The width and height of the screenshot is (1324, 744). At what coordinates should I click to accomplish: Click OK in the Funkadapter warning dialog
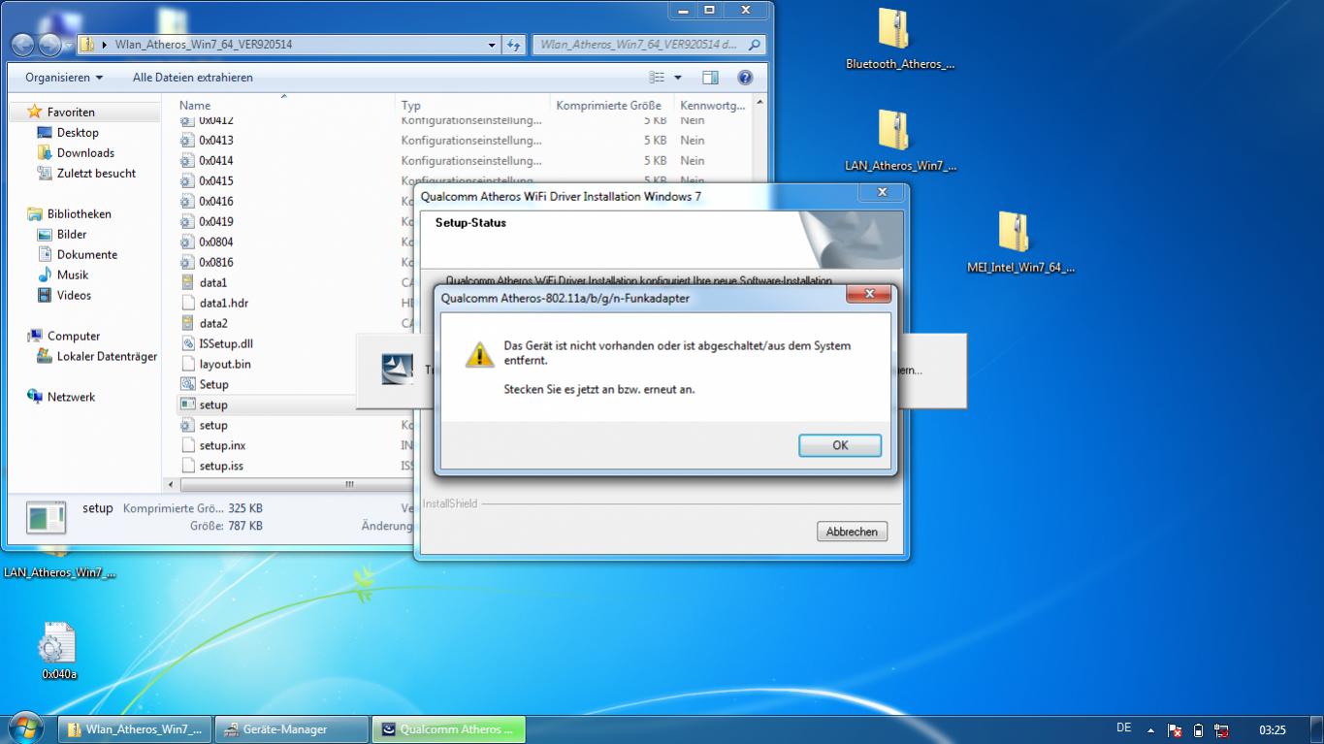840,445
